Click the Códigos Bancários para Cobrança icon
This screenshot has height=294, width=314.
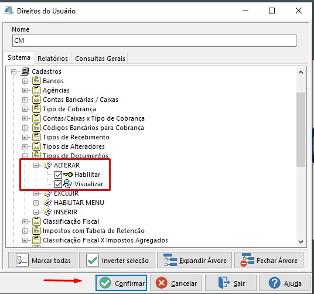point(36,128)
